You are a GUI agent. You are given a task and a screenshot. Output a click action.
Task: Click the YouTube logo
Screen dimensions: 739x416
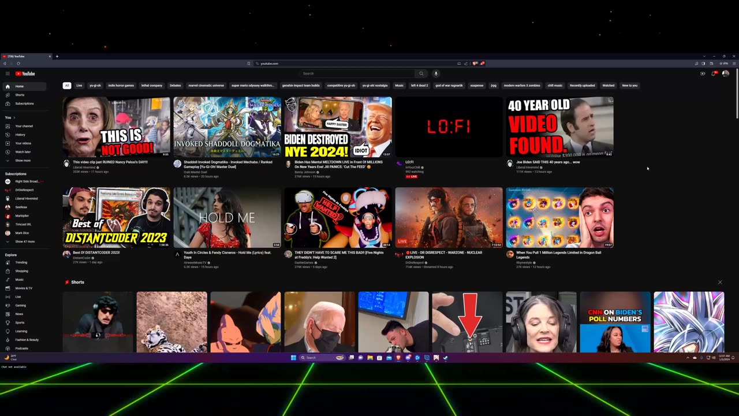coord(25,73)
